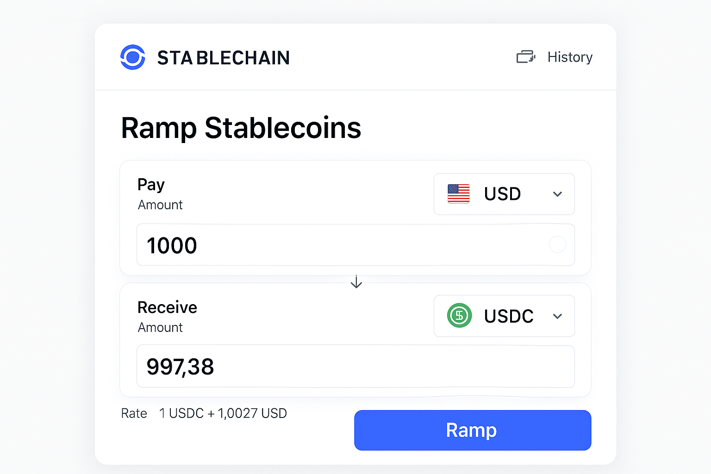Click the amount field showing 1000
This screenshot has width=711, height=474.
pyautogui.click(x=355, y=245)
